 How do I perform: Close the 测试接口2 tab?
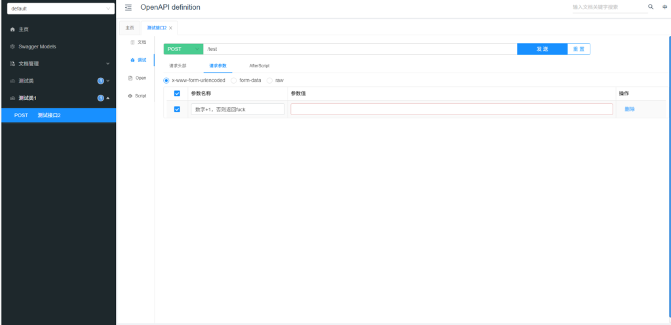[x=171, y=27]
